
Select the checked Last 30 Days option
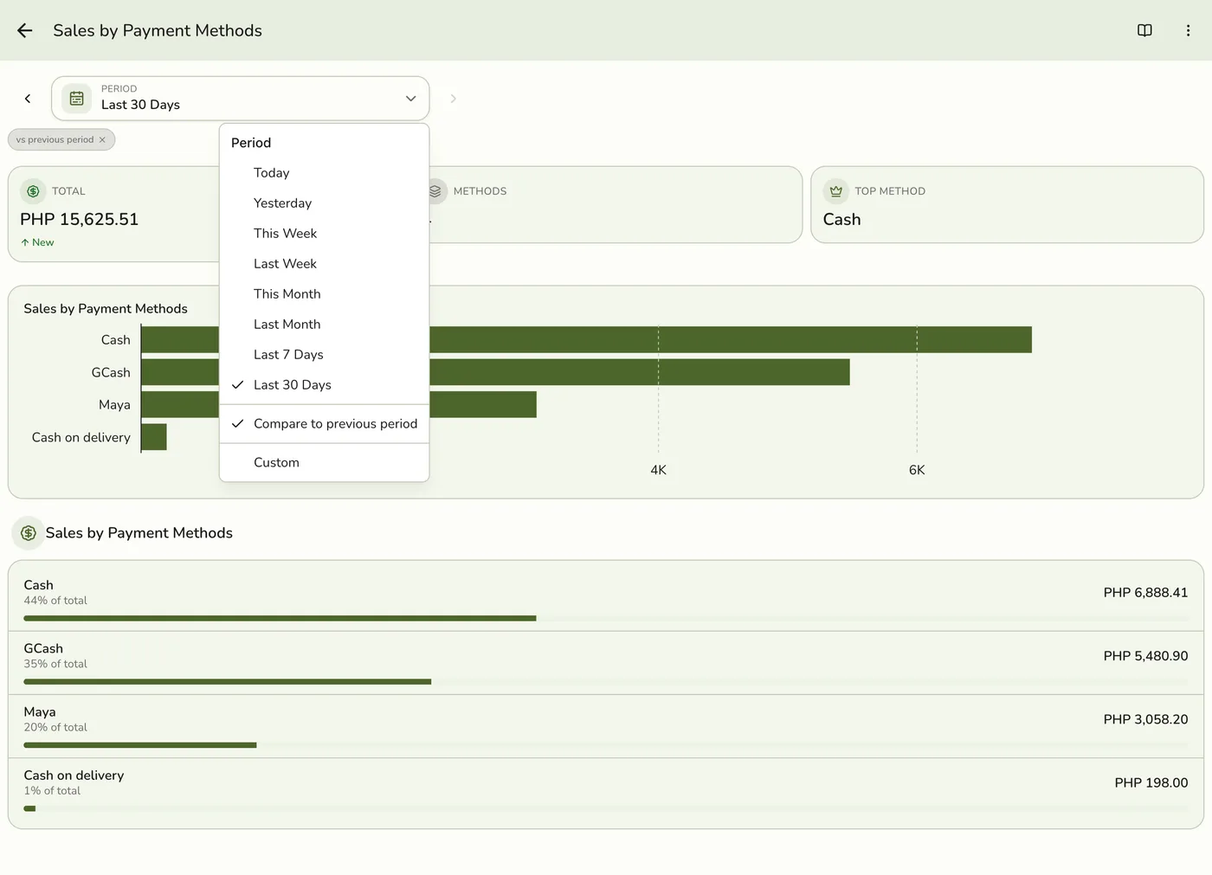(x=325, y=385)
